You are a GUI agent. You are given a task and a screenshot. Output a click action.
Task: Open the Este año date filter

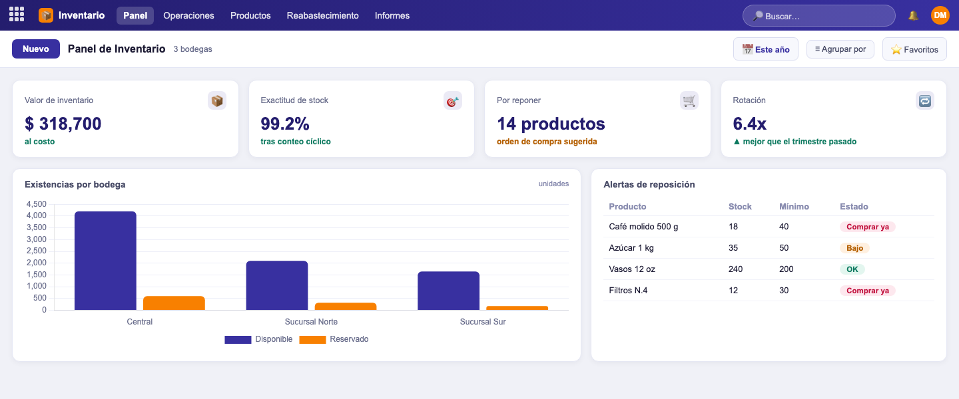(x=766, y=49)
